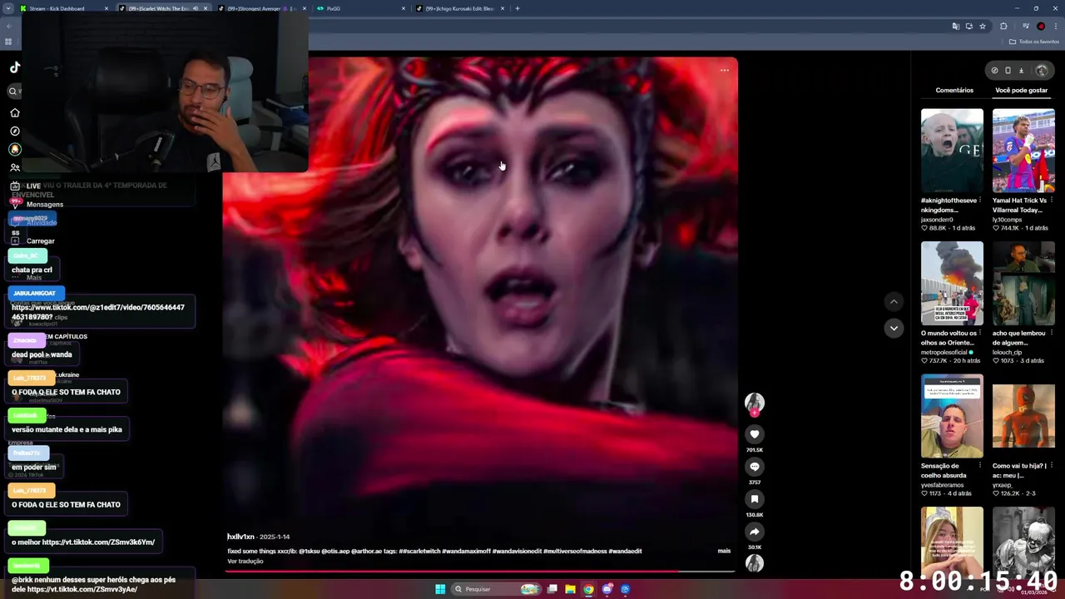Click the Windows taskbar search box
Image resolution: width=1065 pixels, height=599 pixels.
click(495, 589)
